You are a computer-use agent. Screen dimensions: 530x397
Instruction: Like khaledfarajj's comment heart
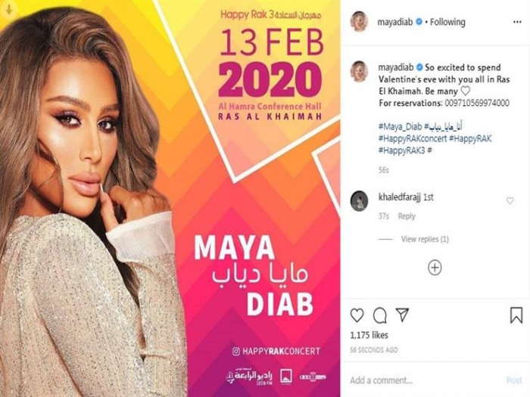click(510, 201)
